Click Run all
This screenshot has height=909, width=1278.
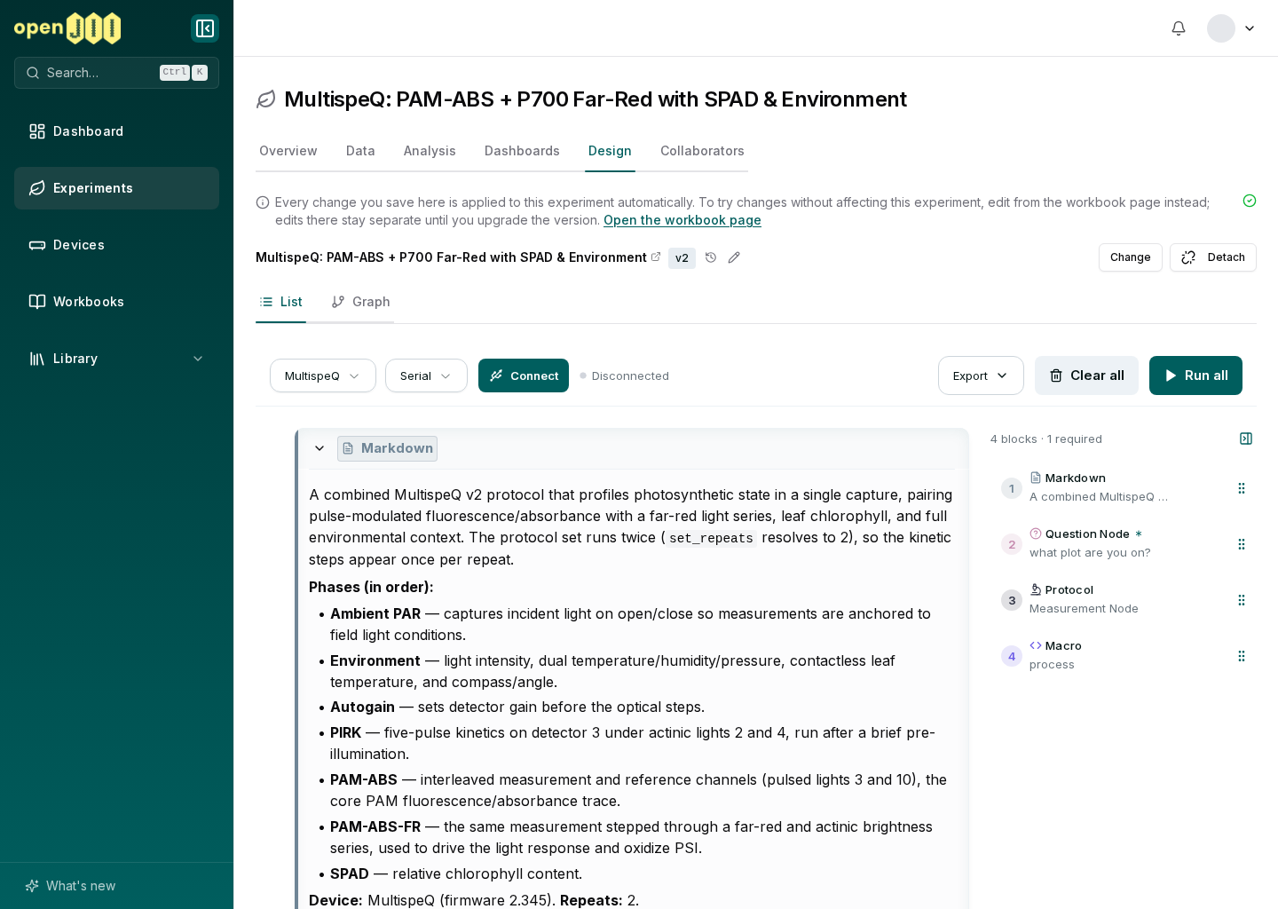tap(1195, 375)
